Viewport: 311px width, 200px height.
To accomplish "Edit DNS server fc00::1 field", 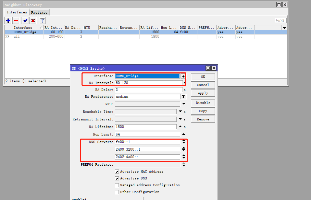I will pos(147,142).
